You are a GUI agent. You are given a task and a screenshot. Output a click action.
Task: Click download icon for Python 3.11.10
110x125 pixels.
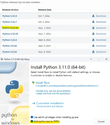pos(93,28)
